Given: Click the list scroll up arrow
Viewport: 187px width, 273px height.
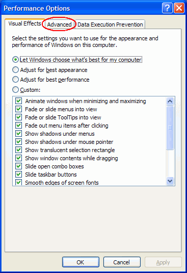Looking at the screenshot, I should pyautogui.click(x=170, y=101).
